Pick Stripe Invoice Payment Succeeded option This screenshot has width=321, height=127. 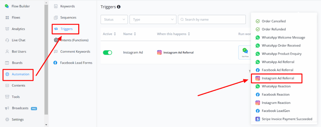[287, 119]
